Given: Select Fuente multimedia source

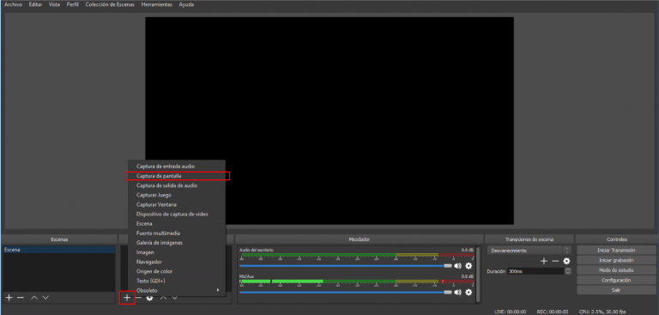Looking at the screenshot, I should click(177, 233).
